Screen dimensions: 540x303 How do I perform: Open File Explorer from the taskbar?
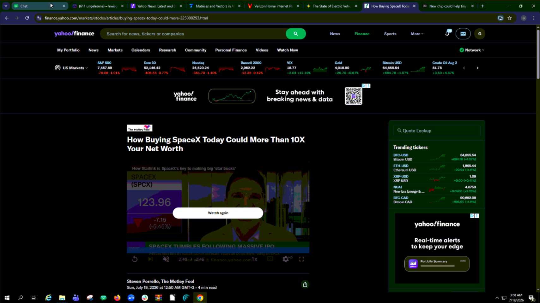click(62, 298)
